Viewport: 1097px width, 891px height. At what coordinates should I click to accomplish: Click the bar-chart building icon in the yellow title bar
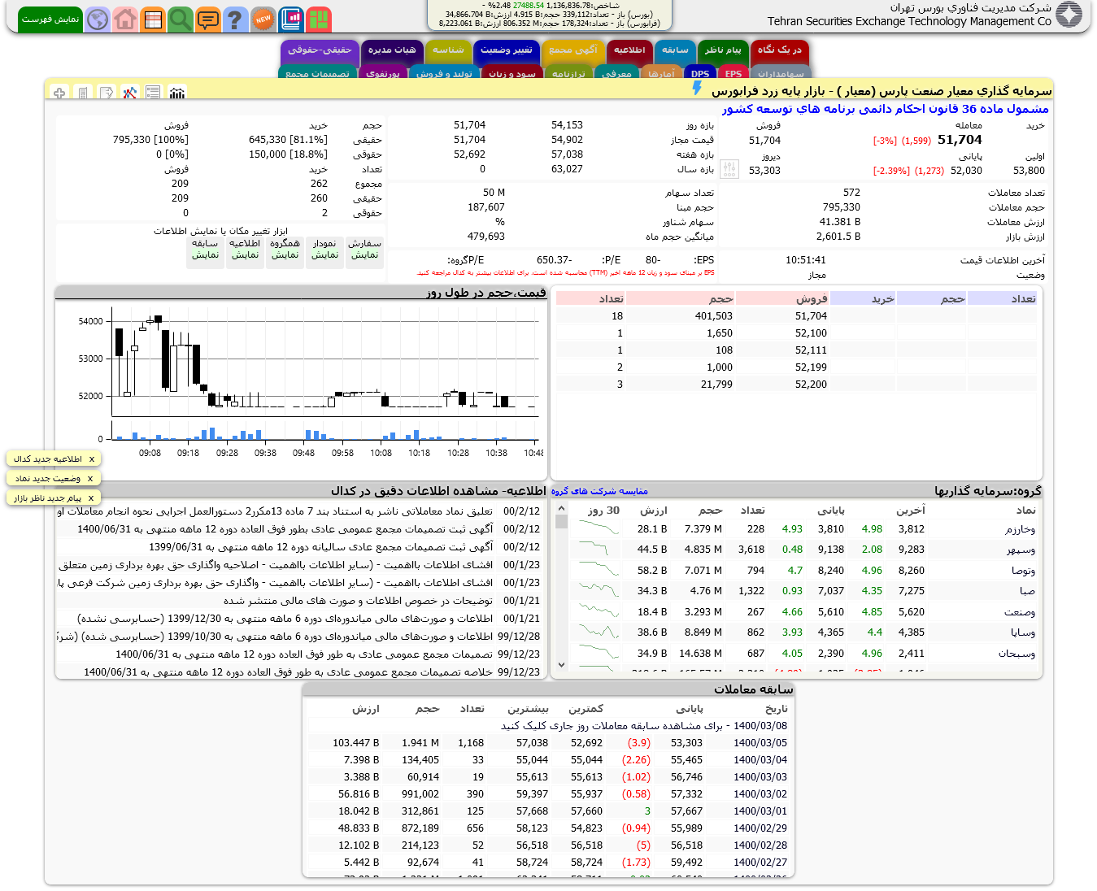(177, 93)
